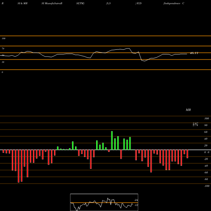Click the 70 level label on RSI axis
Viewport: 211px width, 211px height.
(3, 49)
